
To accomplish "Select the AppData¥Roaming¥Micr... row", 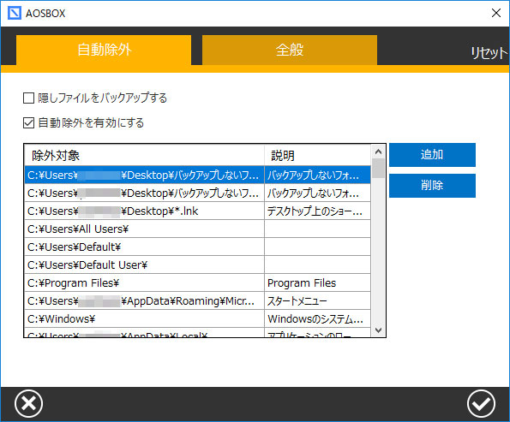I will pyautogui.click(x=198, y=300).
